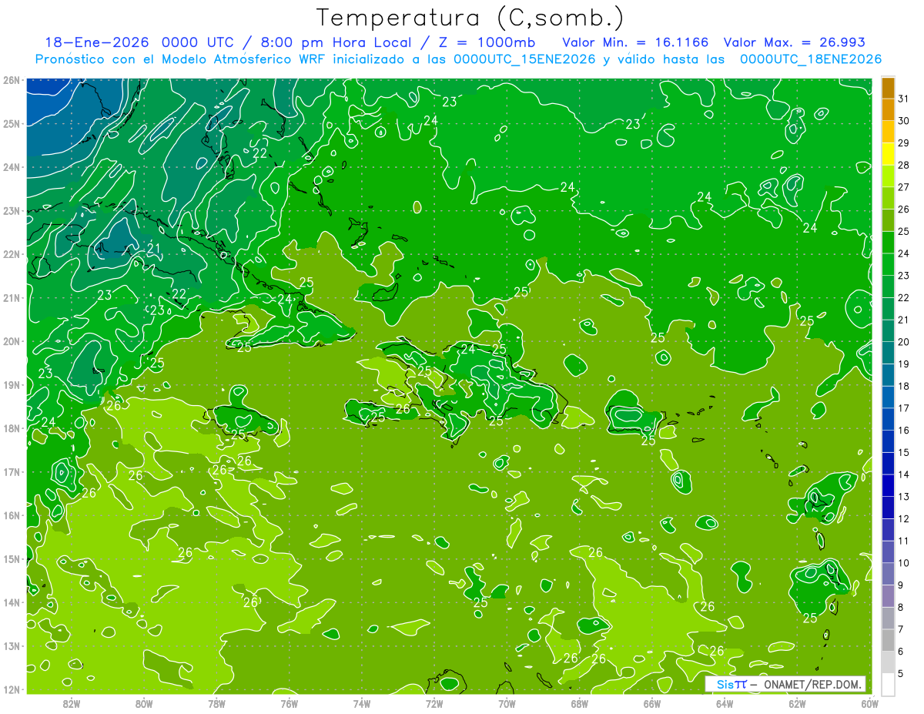
Task: Click the 24N latitude axis label
Action: (11, 167)
